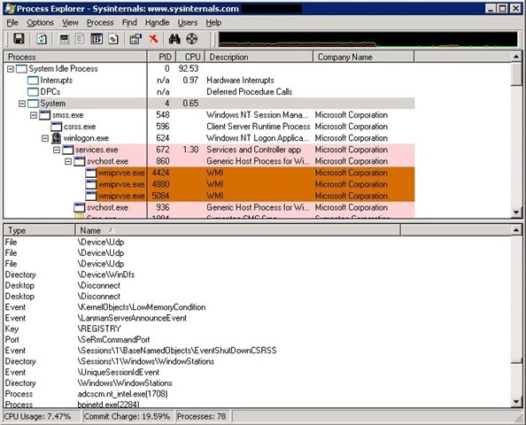
Task: Click the process list scroll up arrow
Action: [516, 57]
